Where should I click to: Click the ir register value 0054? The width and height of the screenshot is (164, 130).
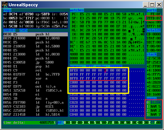click(64, 14)
